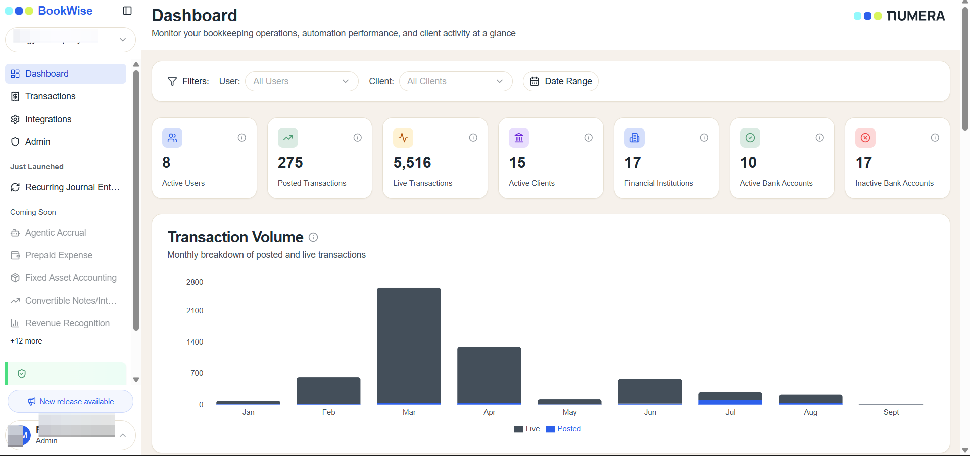Click the green shield status banner
The height and width of the screenshot is (456, 970).
pyautogui.click(x=66, y=374)
